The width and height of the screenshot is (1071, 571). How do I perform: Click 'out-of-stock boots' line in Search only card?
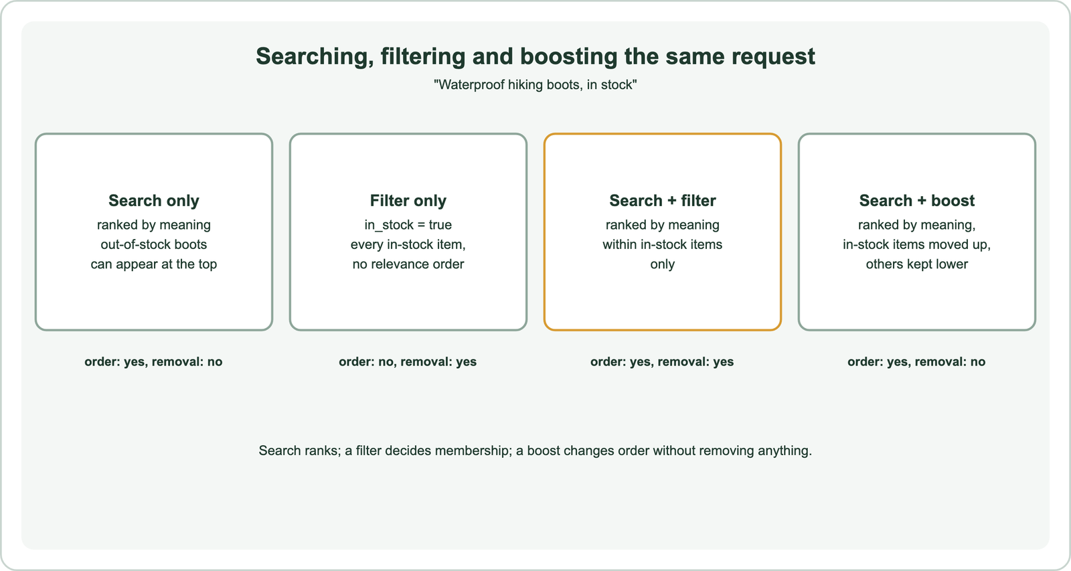click(154, 244)
